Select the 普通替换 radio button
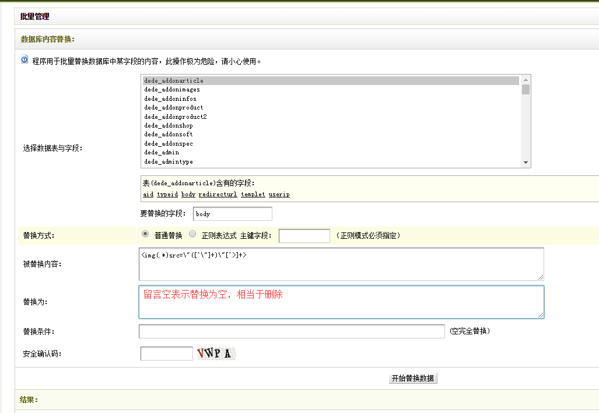This screenshot has height=413, width=599. point(145,234)
